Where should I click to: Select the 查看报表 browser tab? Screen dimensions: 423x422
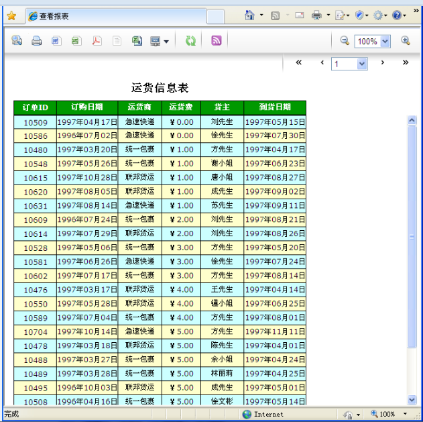click(116, 16)
